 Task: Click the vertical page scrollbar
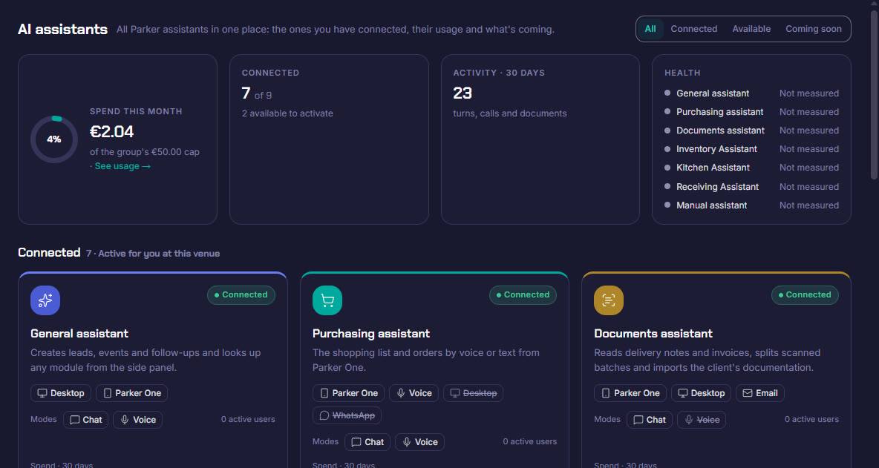click(874, 95)
